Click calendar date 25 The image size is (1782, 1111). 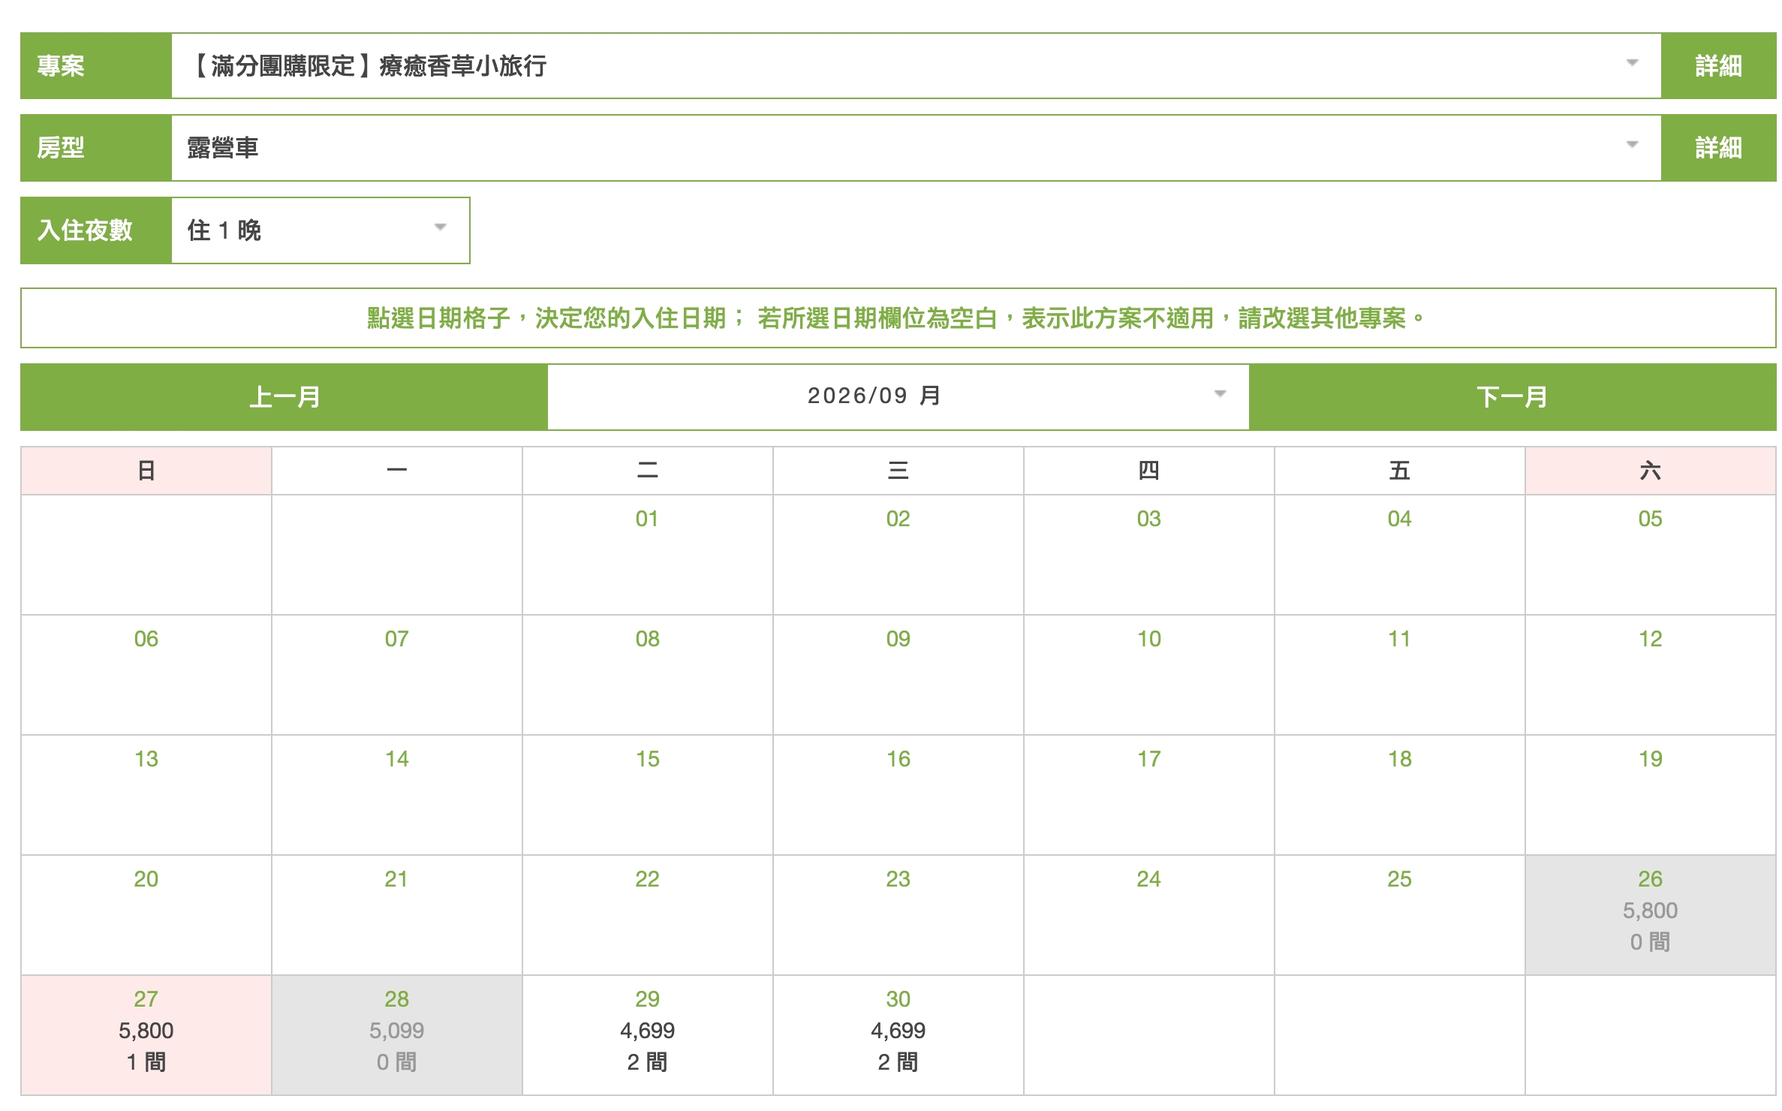coord(1400,915)
